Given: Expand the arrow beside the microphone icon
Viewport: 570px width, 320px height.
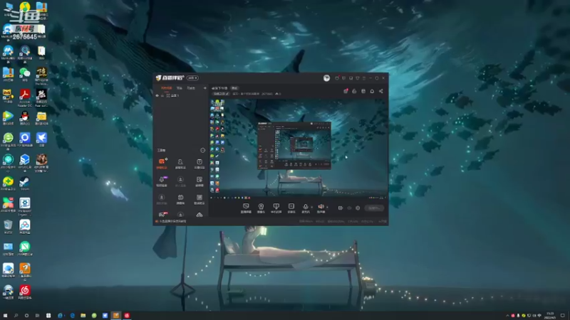Looking at the screenshot, I should click(x=312, y=207).
